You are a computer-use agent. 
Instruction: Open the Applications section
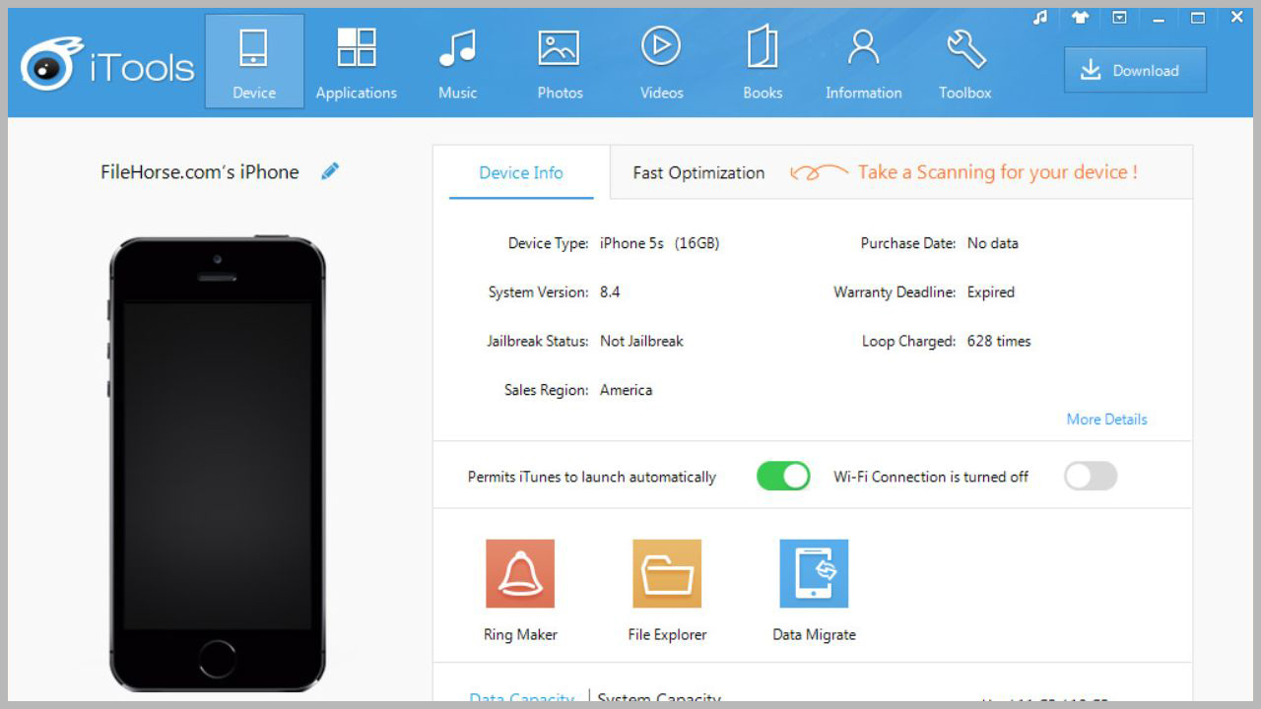click(x=357, y=61)
